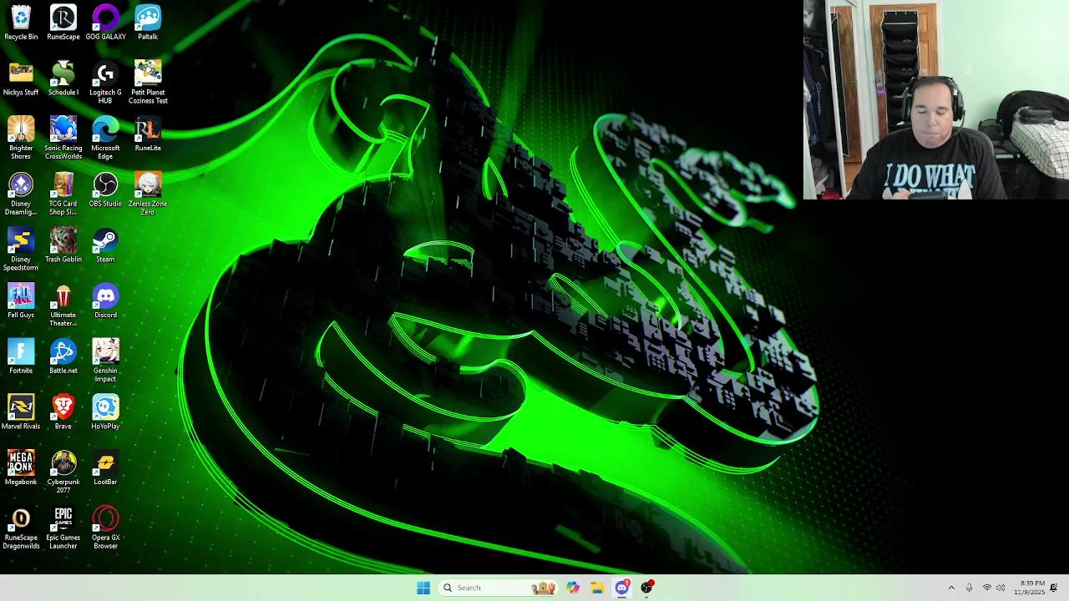Open the Discord desktop shortcut
Viewport: 1069px width, 601px height.
105,301
